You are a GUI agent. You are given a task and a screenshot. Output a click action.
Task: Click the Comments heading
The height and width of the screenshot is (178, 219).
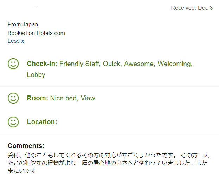click(26, 146)
